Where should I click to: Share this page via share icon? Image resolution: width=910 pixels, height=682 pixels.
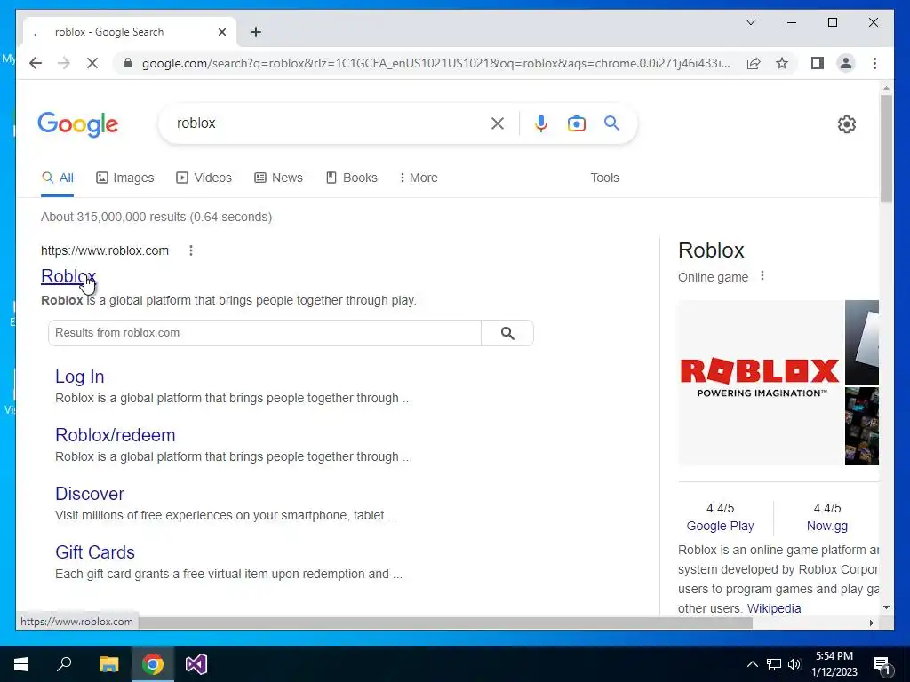point(754,63)
